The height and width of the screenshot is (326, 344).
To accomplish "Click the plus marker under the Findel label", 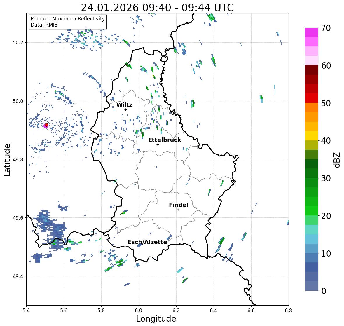I will click(x=178, y=210).
